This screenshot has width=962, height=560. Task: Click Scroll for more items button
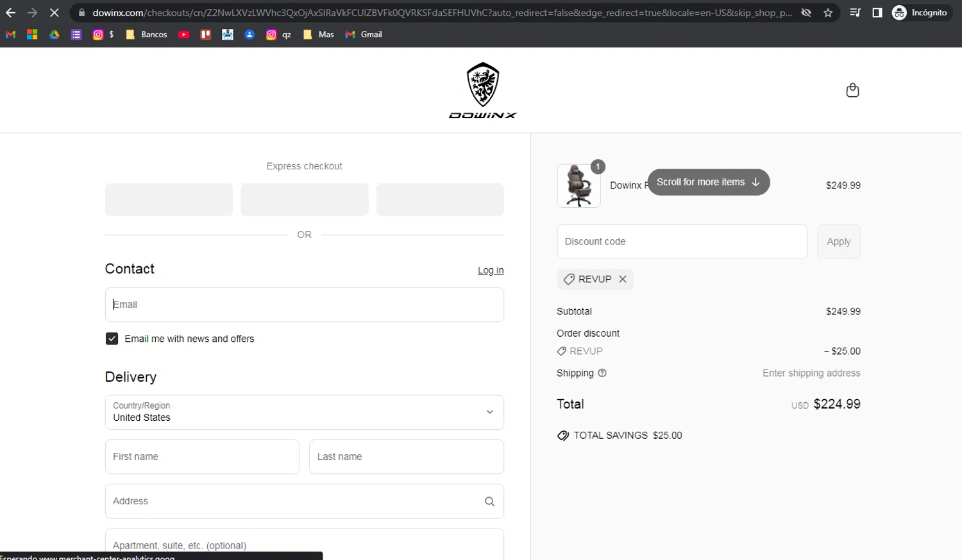pos(709,182)
